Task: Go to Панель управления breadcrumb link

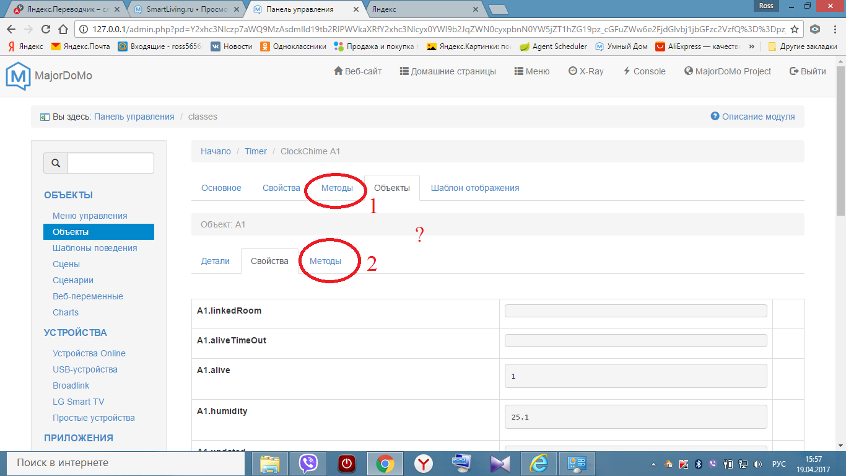Action: (134, 117)
